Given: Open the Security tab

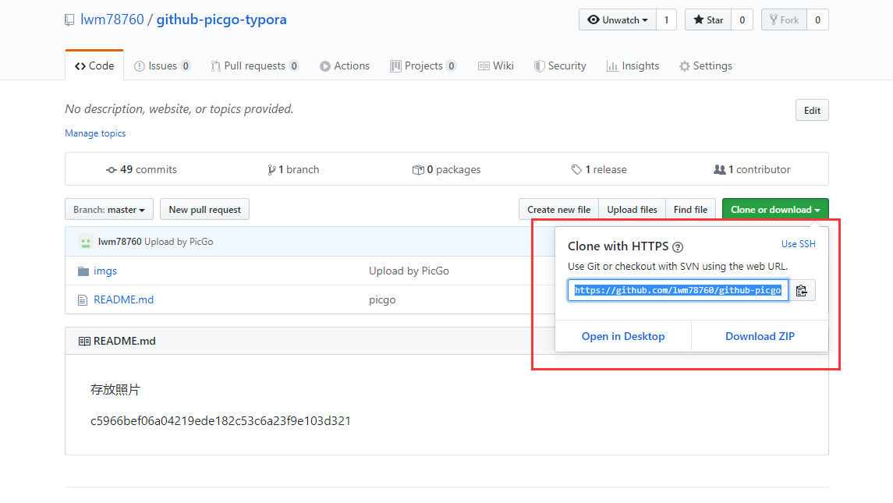Looking at the screenshot, I should 561,66.
